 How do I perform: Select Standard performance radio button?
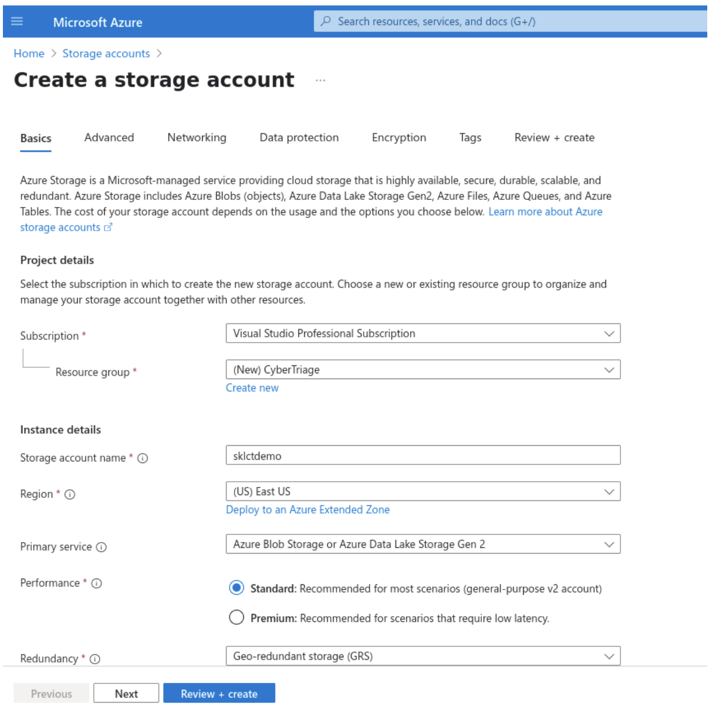236,588
